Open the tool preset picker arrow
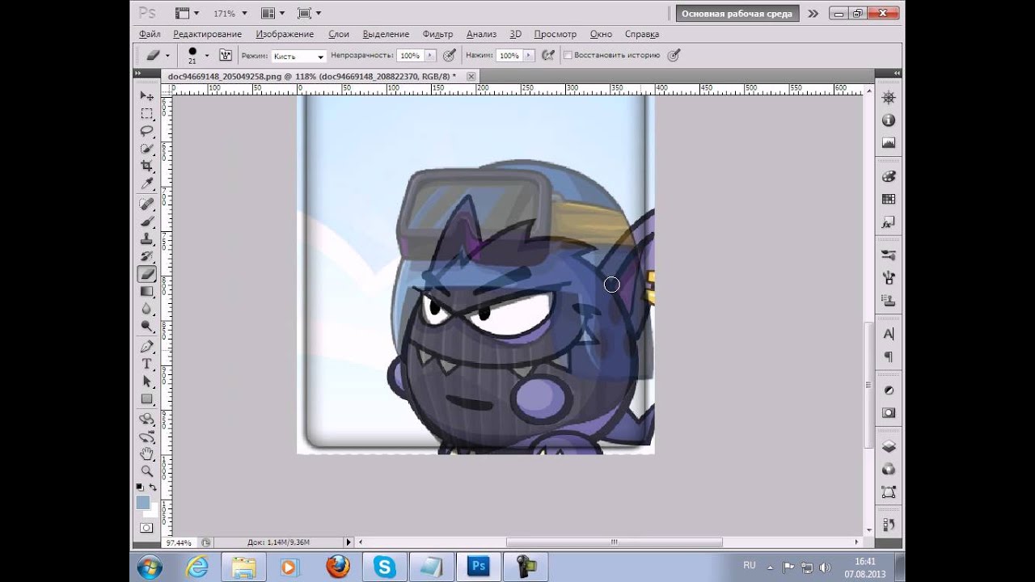 tap(167, 55)
